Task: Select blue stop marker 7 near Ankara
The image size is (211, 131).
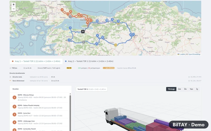Action: pos(133,34)
